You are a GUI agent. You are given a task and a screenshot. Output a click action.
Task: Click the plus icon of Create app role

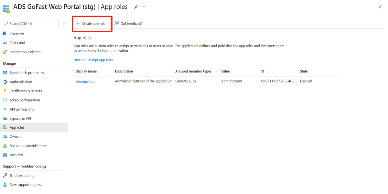coord(78,23)
